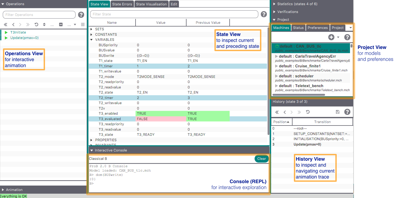Switch to the State Errors tab

[x=122, y=4]
